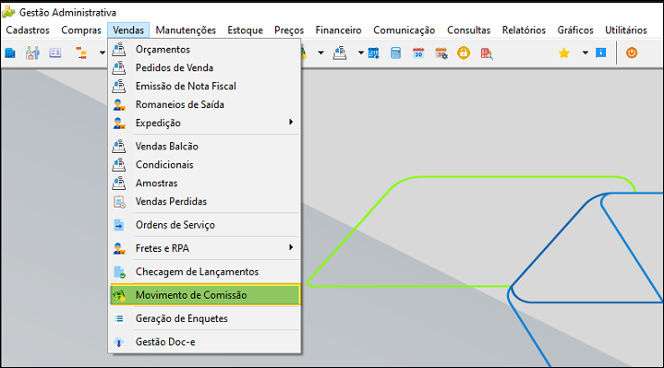Choose Checagem de Lançamentos
Viewport: 664px width, 368px height.
[x=205, y=272]
